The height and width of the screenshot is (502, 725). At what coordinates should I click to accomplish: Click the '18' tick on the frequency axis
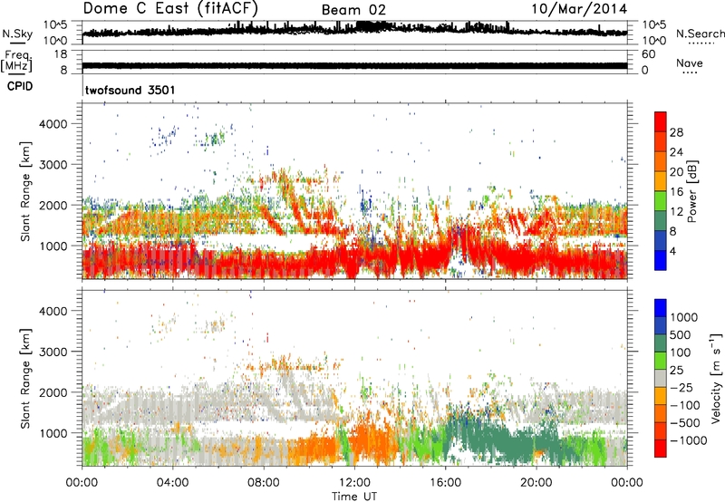click(60, 54)
